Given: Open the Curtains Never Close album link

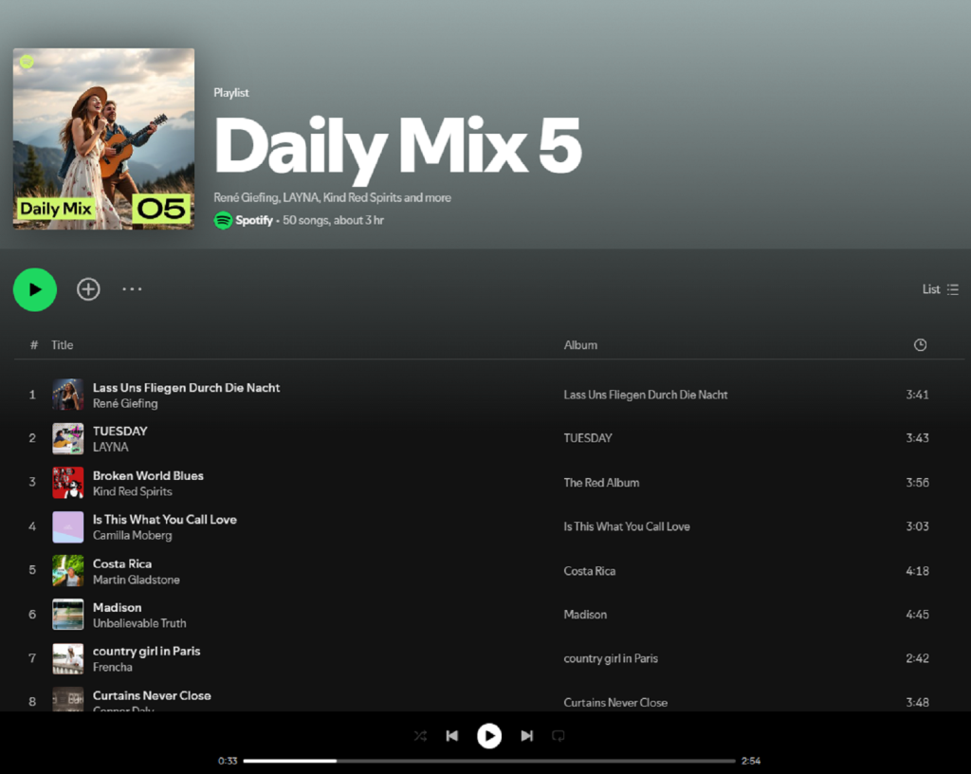Looking at the screenshot, I should click(615, 703).
